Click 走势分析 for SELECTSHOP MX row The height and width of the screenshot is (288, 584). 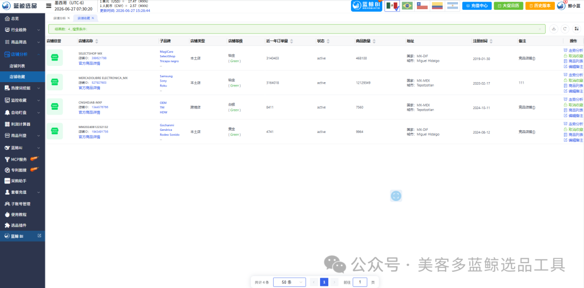tap(574, 50)
